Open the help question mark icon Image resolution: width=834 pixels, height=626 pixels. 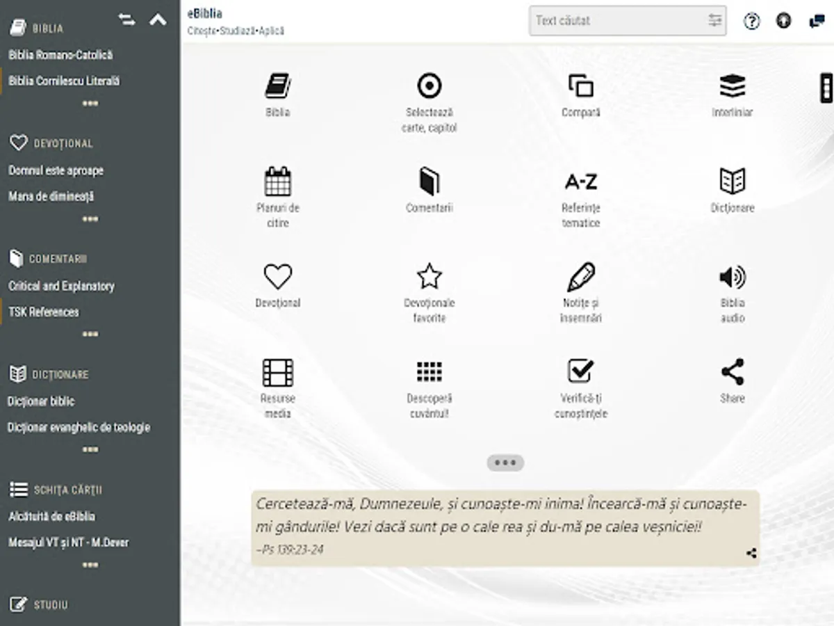click(x=751, y=21)
